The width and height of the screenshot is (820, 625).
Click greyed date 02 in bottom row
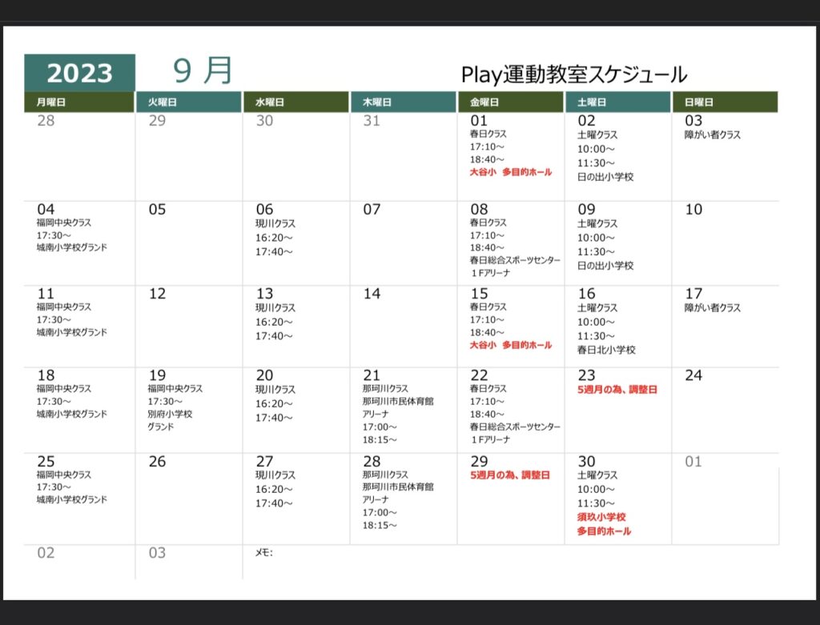coord(46,553)
